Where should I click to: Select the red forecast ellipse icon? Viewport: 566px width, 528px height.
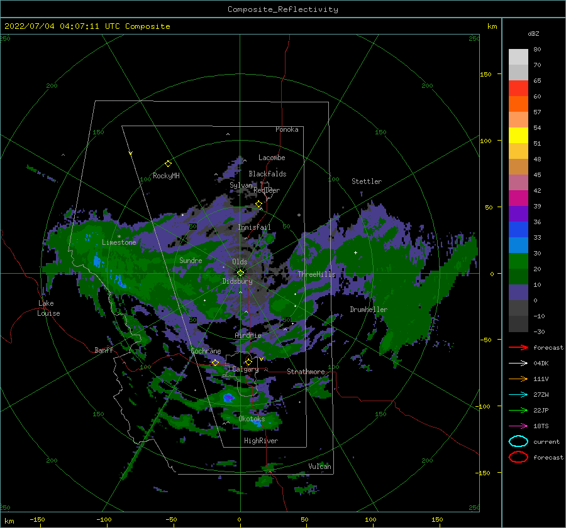(x=518, y=457)
